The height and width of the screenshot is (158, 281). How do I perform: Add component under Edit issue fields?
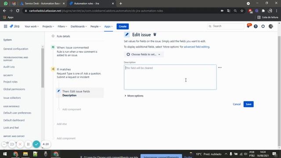72,109
